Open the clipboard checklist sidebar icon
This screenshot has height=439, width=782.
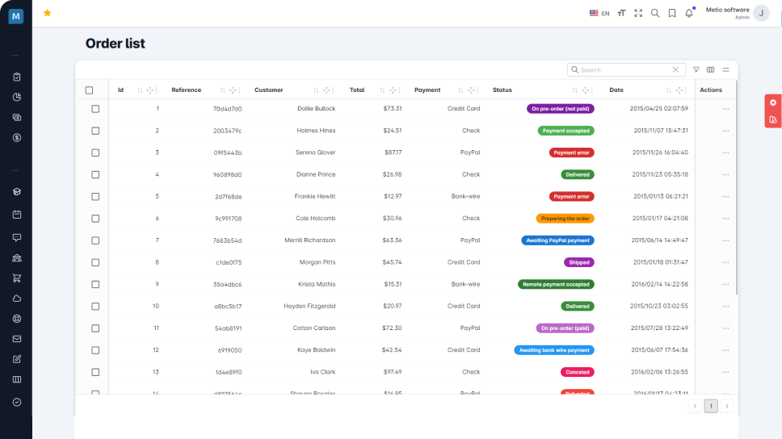pos(17,77)
